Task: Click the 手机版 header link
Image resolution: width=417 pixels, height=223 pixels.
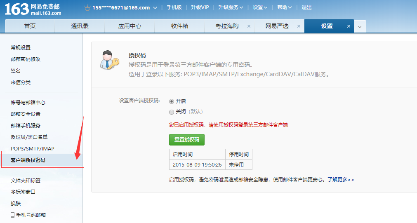Action: [x=174, y=7]
